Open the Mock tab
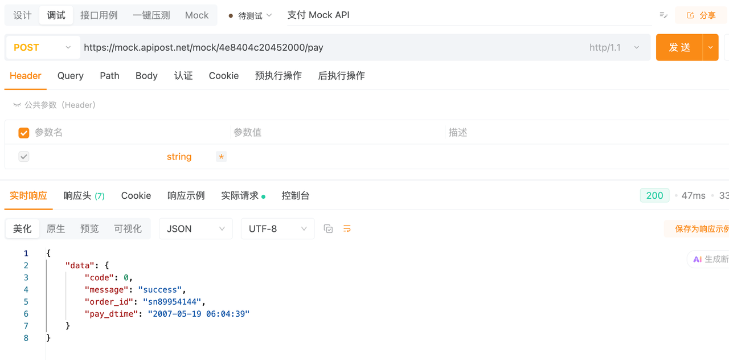The width and height of the screenshot is (729, 360). click(197, 15)
